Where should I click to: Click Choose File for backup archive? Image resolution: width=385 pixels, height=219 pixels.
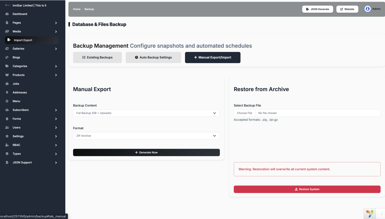(244, 113)
